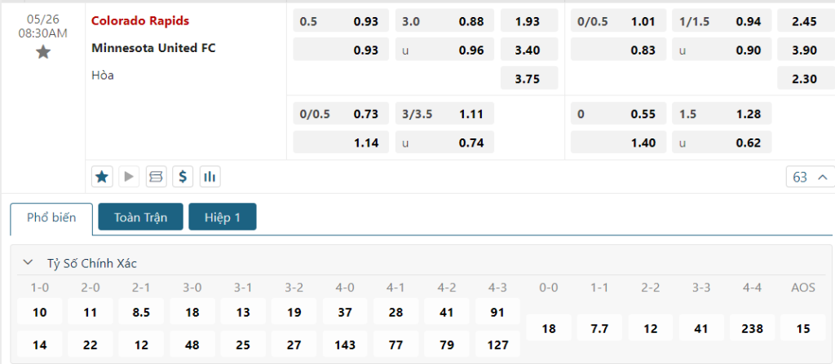Open the Minnesota United FC team link
Viewport: 835px width, 364px height.
pyautogui.click(x=153, y=47)
